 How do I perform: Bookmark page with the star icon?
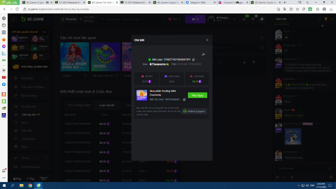(297, 9)
